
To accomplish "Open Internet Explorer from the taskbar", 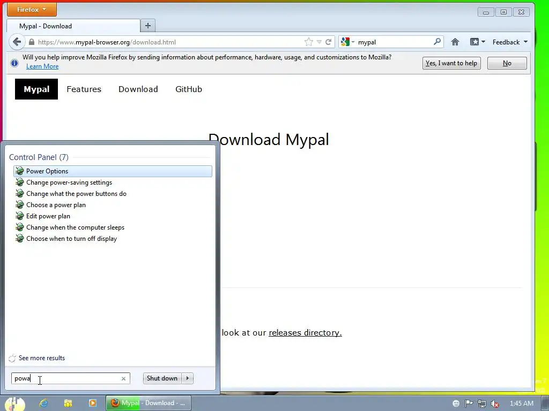I will pos(43,403).
